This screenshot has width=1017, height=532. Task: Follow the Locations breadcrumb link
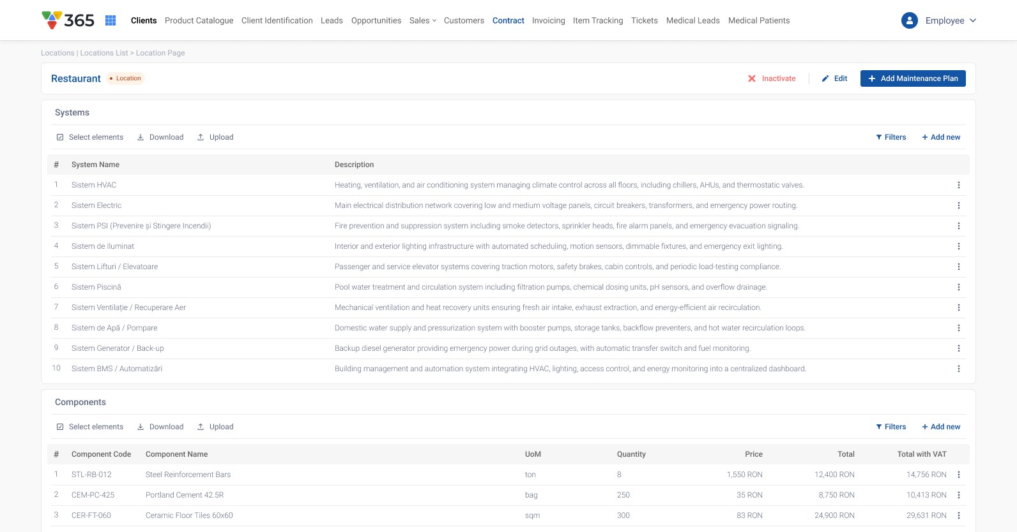[x=57, y=53]
